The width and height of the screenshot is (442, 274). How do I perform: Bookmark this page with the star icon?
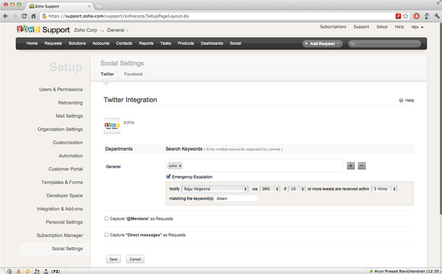coord(406,16)
